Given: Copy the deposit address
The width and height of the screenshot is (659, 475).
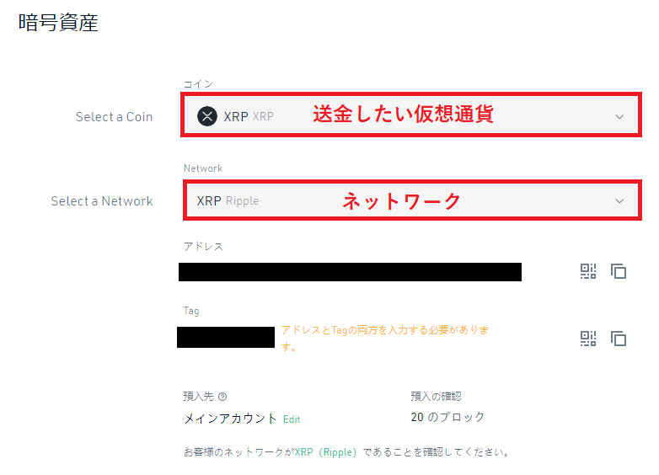Looking at the screenshot, I should 619,271.
